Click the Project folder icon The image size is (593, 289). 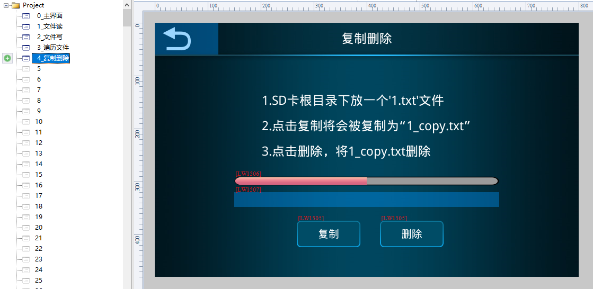click(x=15, y=5)
